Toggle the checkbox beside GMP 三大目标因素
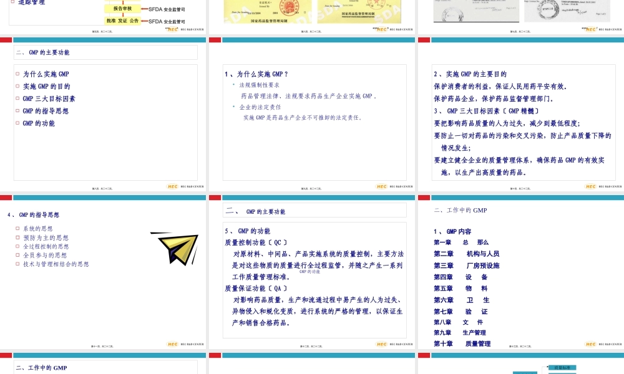The width and height of the screenshot is (624, 374). [17, 99]
